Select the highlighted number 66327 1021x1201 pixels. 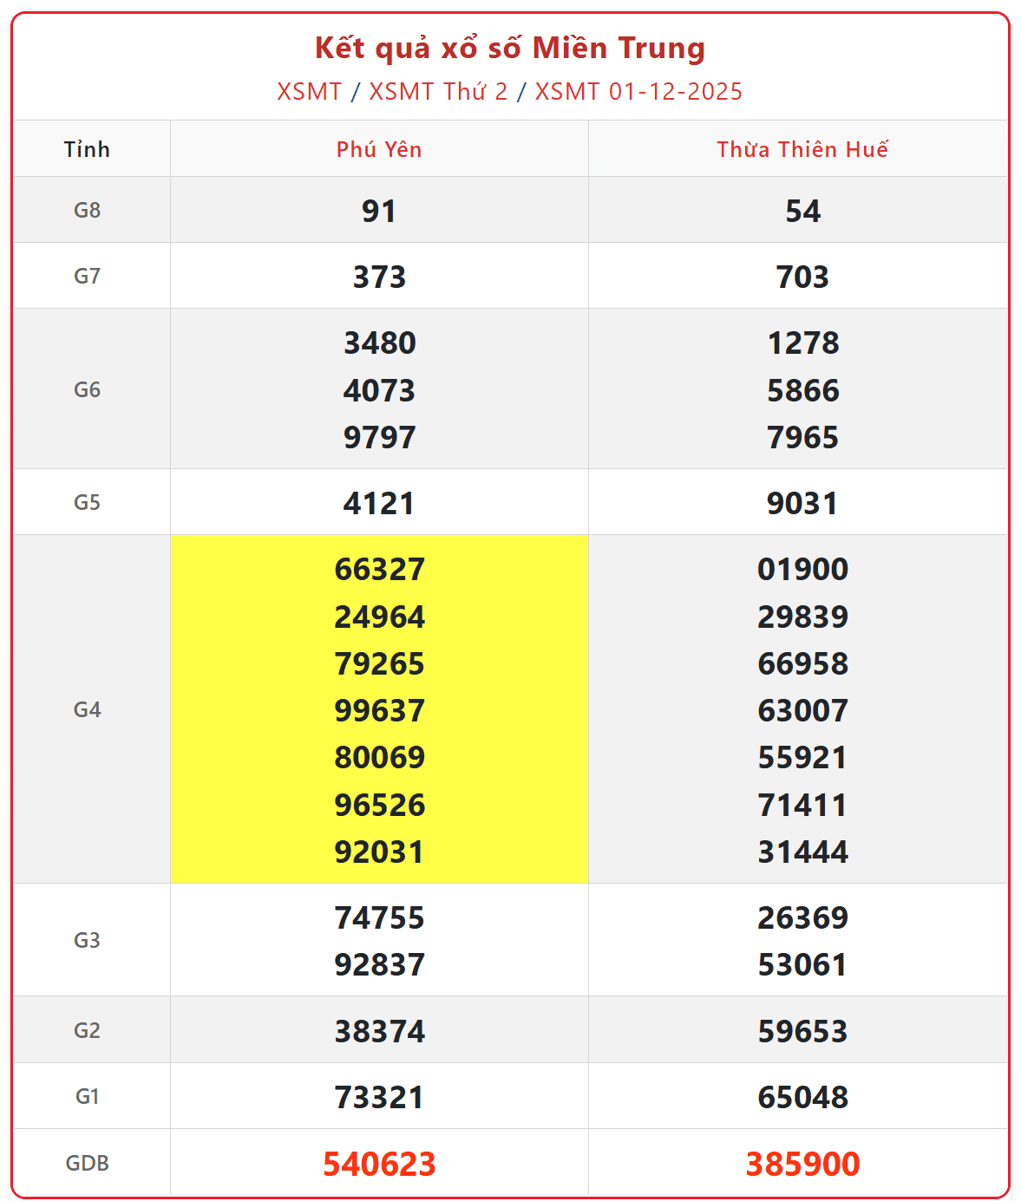379,570
